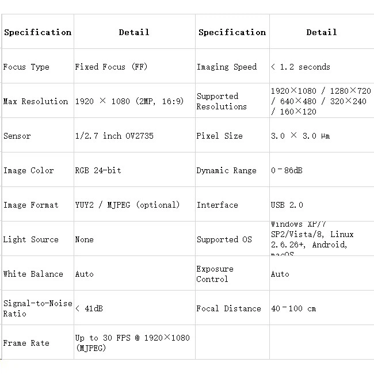The height and width of the screenshot is (374, 374).
Task: Select the "USB 2.0" interface value
Action: click(287, 205)
